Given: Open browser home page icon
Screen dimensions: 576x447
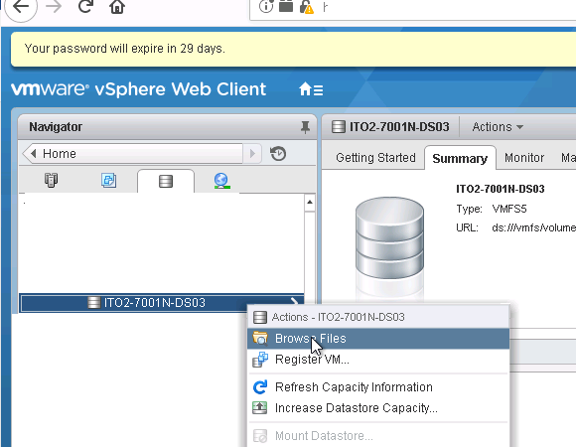Looking at the screenshot, I should tap(117, 7).
